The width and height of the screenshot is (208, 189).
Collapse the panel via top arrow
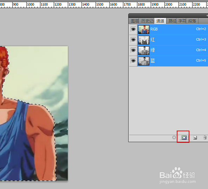pyautogui.click(x=207, y=16)
